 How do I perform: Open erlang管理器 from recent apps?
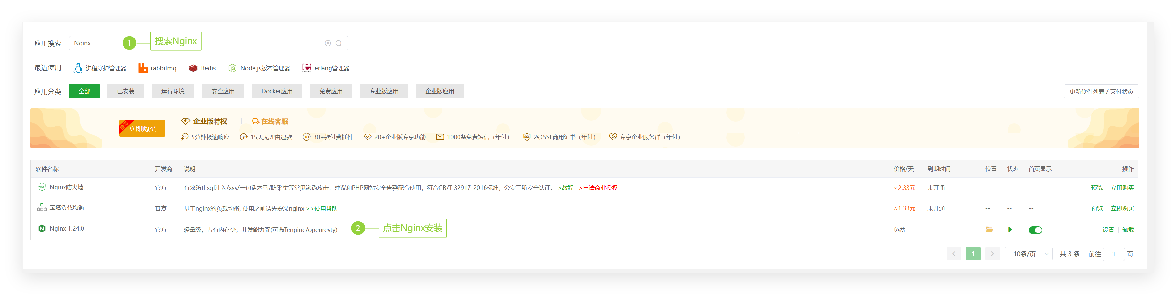tap(325, 68)
